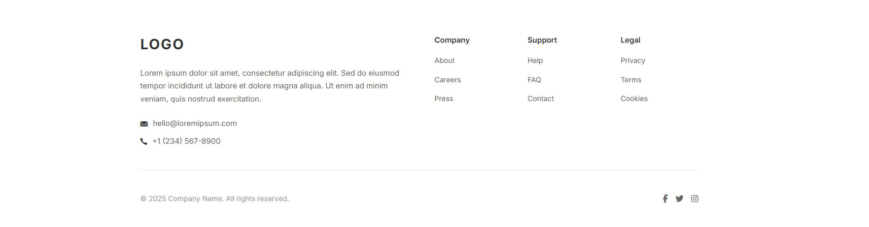Click the Support column heading
This screenshot has width=869, height=227.
tap(542, 40)
